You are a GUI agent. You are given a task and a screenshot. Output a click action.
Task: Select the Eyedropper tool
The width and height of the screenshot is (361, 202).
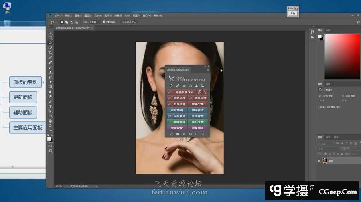[x=50, y=57]
